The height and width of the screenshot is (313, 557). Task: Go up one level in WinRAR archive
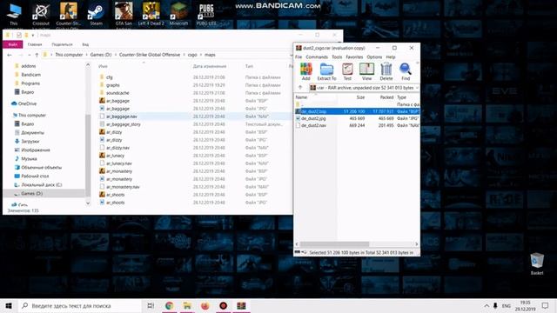(x=300, y=88)
